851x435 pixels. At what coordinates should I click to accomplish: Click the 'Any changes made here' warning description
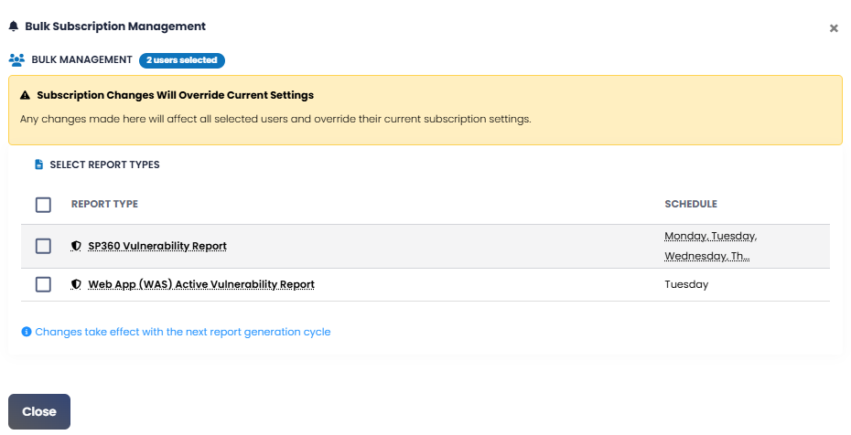(275, 119)
